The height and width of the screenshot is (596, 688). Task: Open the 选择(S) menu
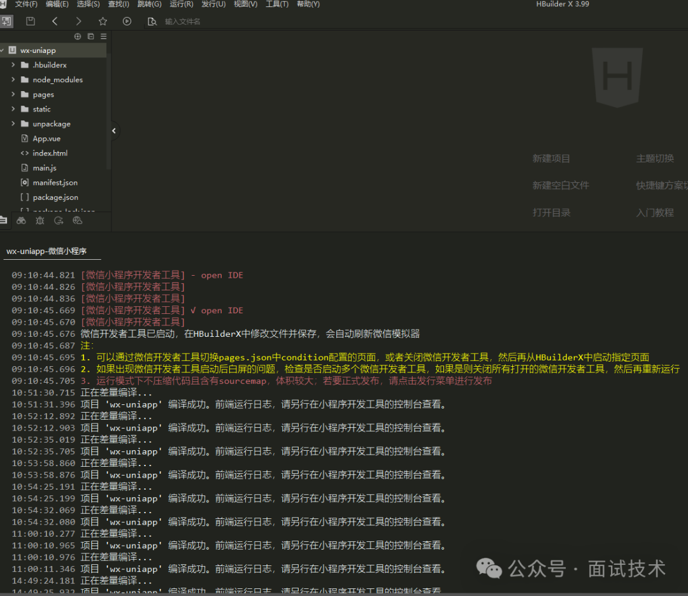tap(88, 4)
